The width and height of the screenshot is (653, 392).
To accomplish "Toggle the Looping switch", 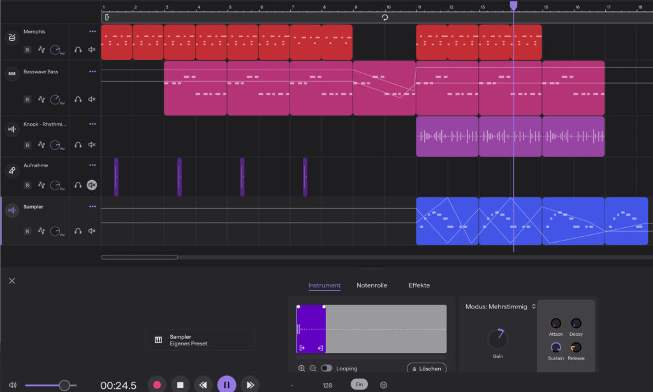I will pos(326,368).
